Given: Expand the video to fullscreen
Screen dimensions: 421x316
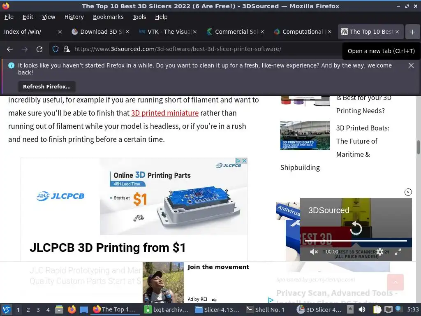Looking at the screenshot, I should click(x=398, y=252).
